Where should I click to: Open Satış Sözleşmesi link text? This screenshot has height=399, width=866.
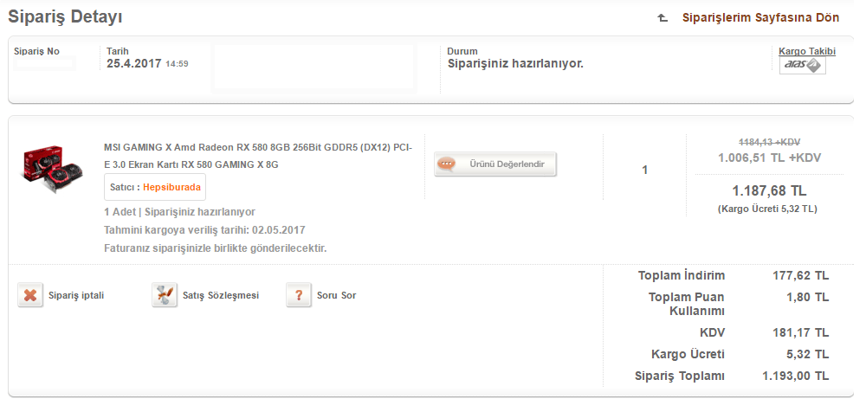click(x=221, y=295)
